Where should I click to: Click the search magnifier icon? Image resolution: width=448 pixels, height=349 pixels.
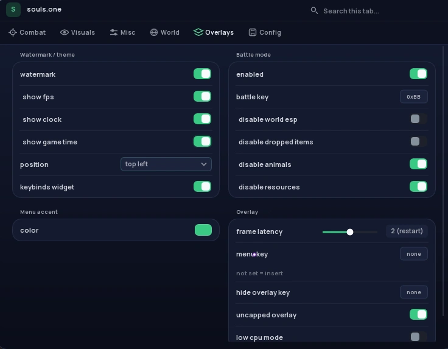(x=314, y=11)
